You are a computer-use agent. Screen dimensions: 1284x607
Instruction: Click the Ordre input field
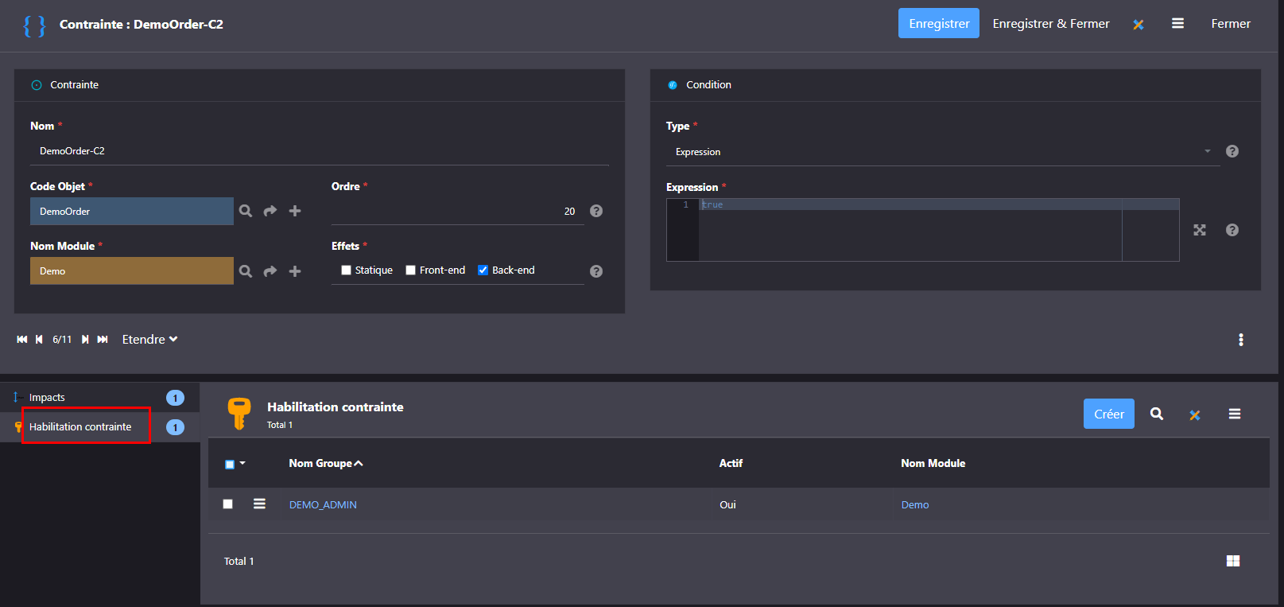(x=458, y=211)
